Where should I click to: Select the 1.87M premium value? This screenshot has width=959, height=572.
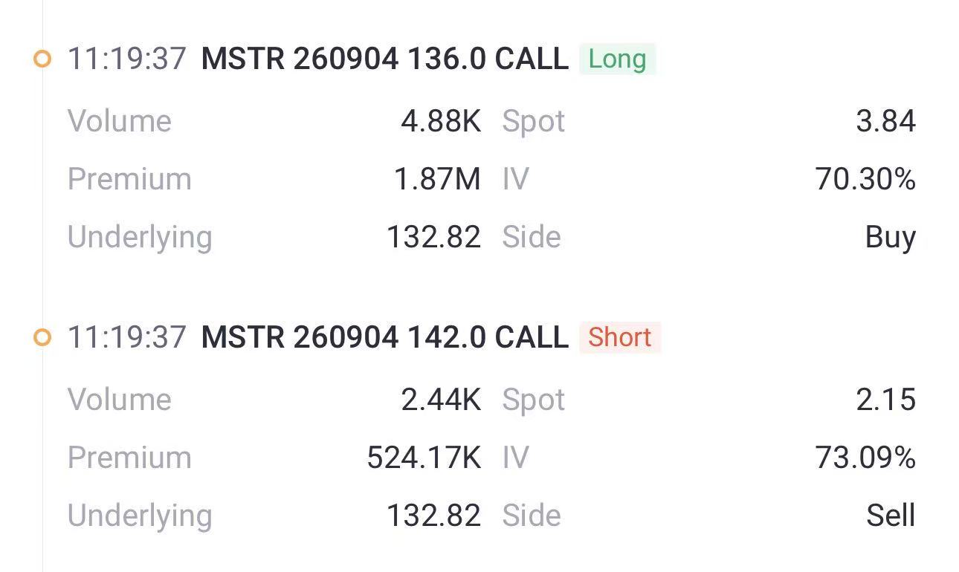(x=437, y=179)
